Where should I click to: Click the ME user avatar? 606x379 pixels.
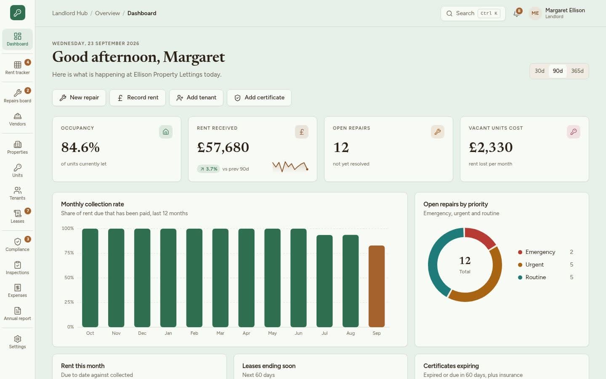pos(535,13)
